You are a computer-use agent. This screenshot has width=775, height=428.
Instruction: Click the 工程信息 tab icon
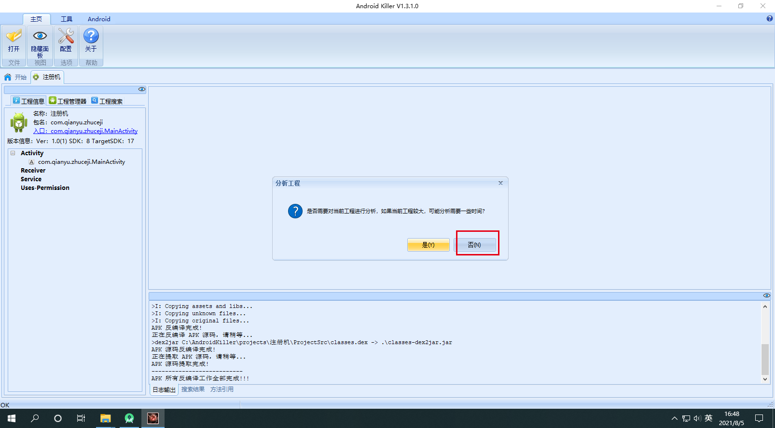click(x=16, y=100)
